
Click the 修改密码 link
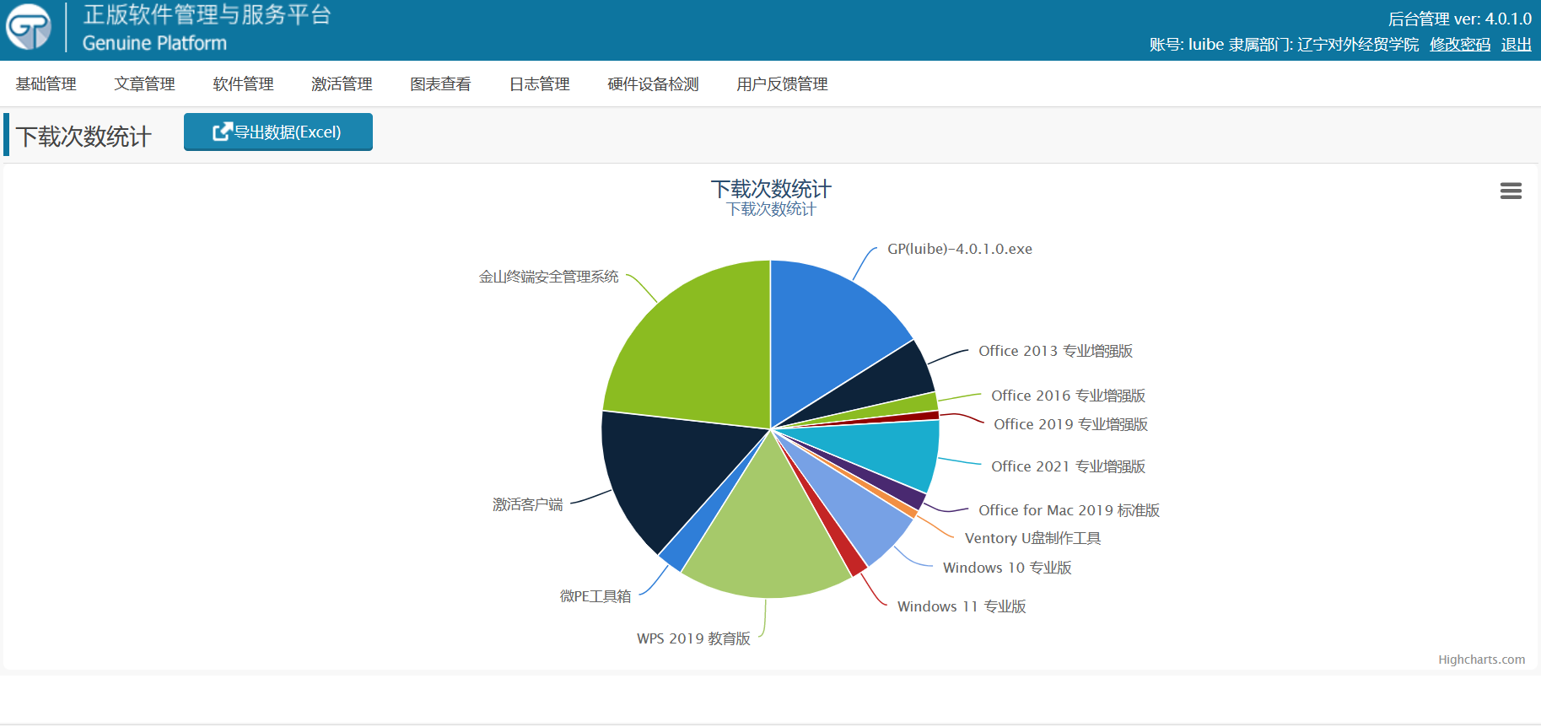(x=1460, y=45)
